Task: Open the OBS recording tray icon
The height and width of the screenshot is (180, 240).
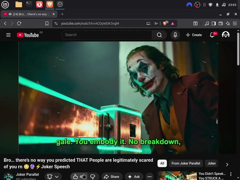Action: coord(197,5)
